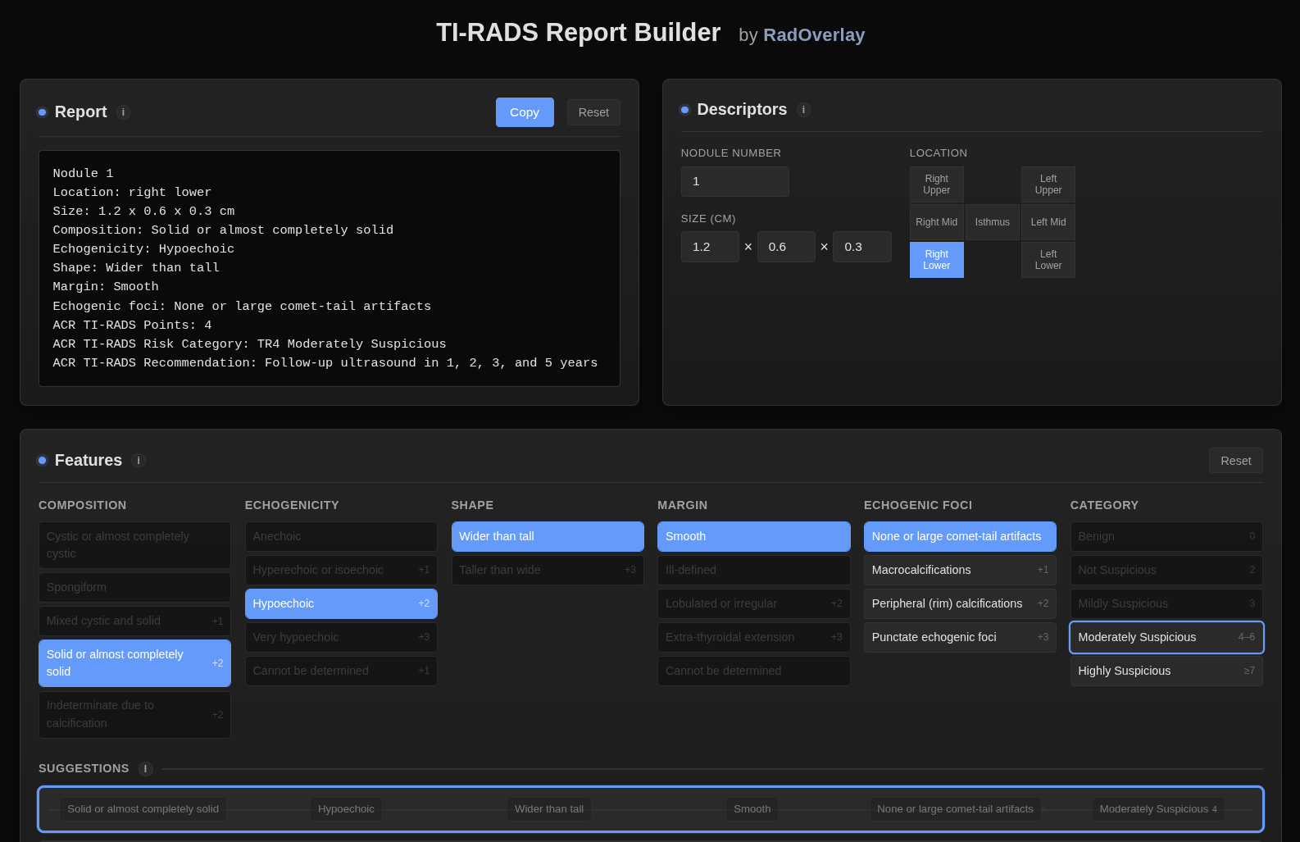Select Highly Suspicious category
This screenshot has width=1300, height=842.
pyautogui.click(x=1166, y=671)
